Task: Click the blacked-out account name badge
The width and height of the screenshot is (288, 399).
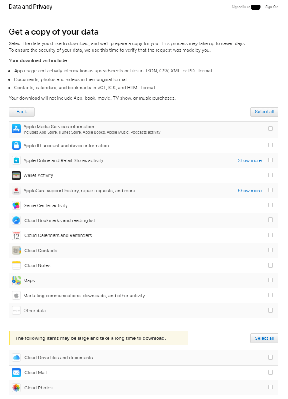Action: pyautogui.click(x=255, y=7)
